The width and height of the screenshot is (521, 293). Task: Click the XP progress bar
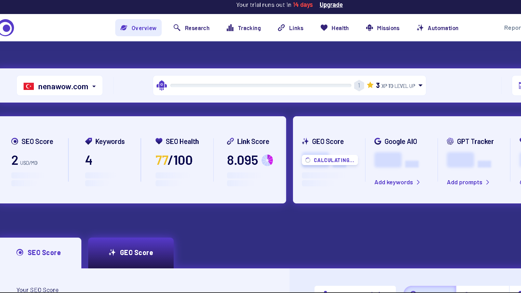click(261, 85)
